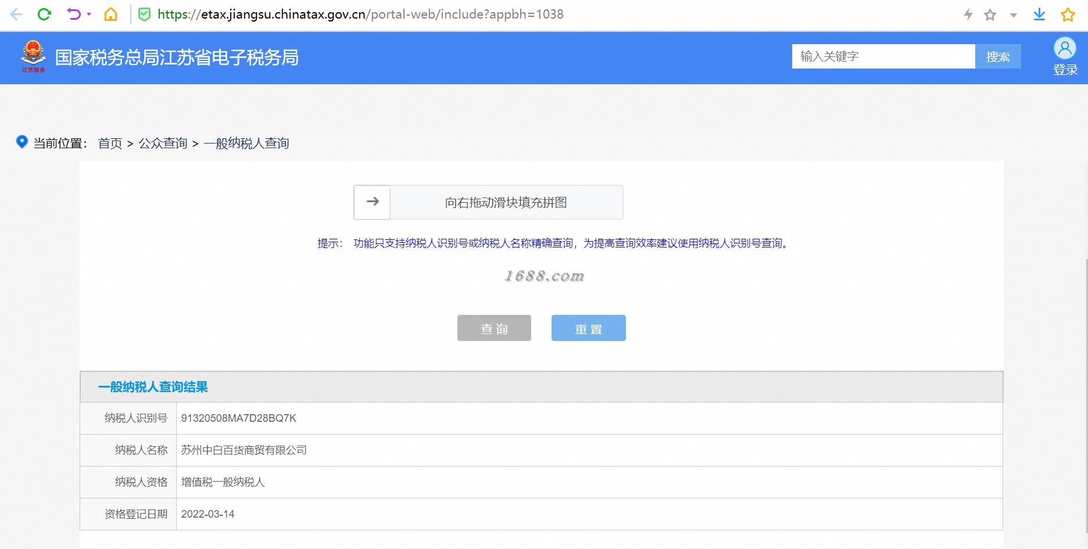Expand the bookmark dropdown arrow
1088x549 pixels.
tap(1014, 16)
